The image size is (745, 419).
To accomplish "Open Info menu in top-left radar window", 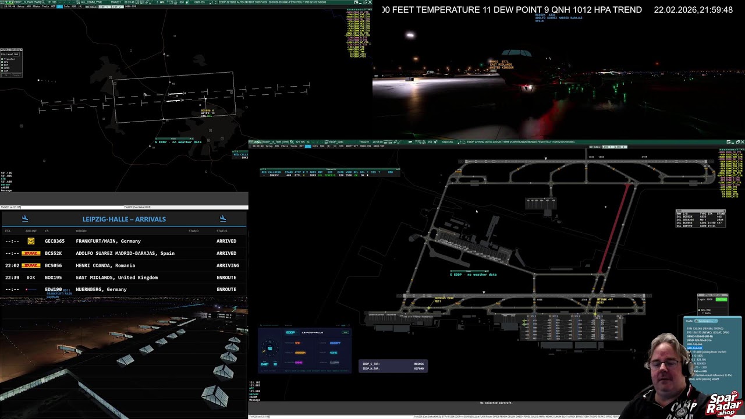I will point(66,6).
